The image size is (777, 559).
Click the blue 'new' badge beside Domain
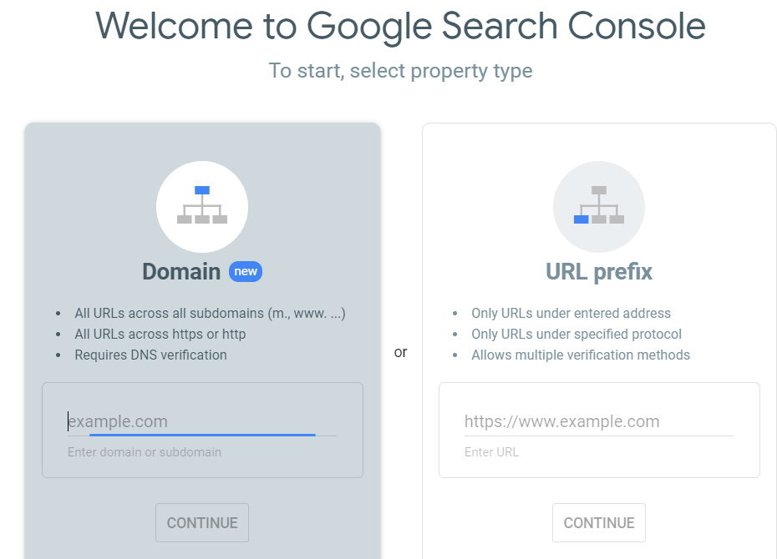coord(245,271)
